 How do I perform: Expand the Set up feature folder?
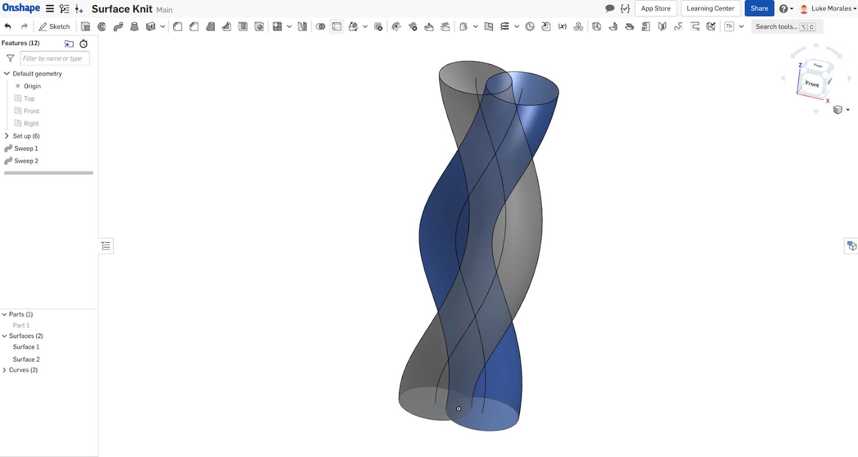tap(7, 136)
